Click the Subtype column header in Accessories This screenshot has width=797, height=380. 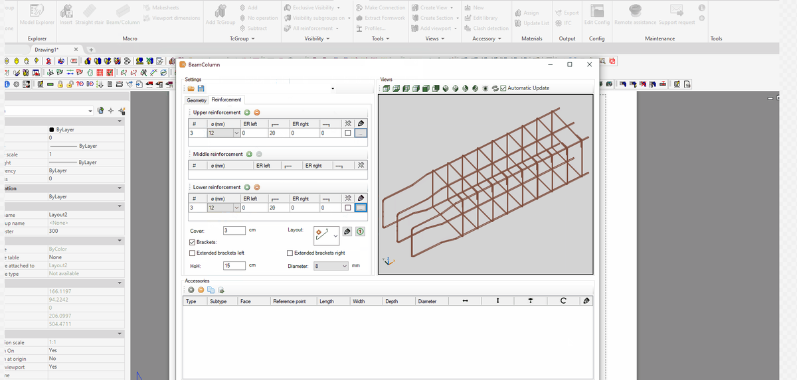coord(222,301)
